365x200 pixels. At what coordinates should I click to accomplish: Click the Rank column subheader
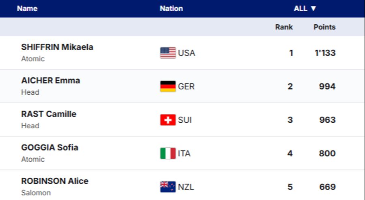tap(284, 27)
